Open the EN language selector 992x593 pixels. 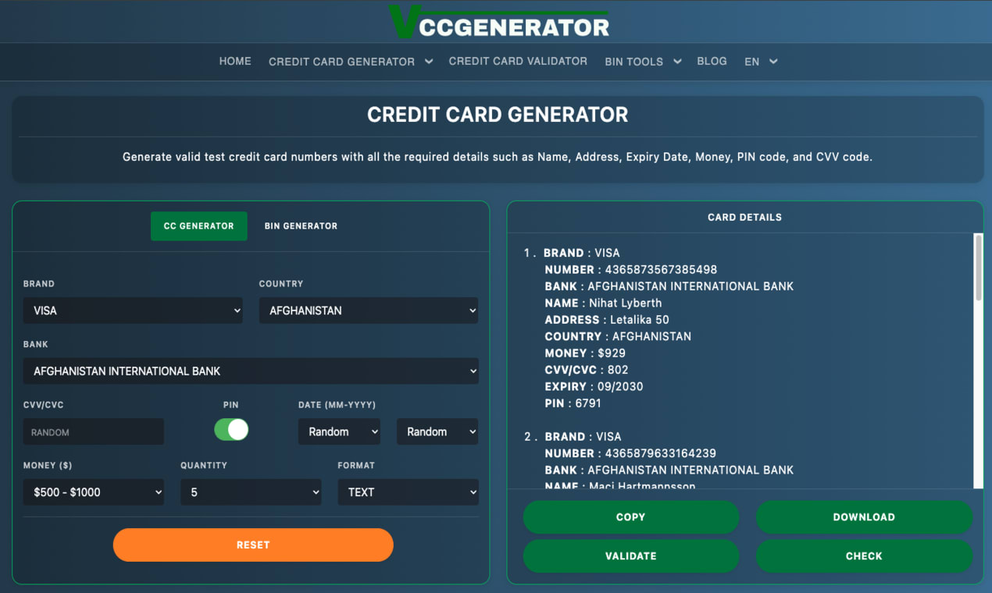pos(761,62)
